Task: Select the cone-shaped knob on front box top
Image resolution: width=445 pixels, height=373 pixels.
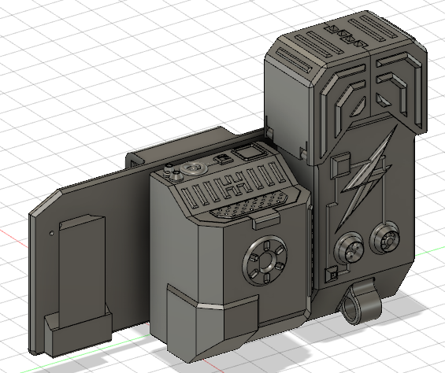Action: tap(176, 176)
